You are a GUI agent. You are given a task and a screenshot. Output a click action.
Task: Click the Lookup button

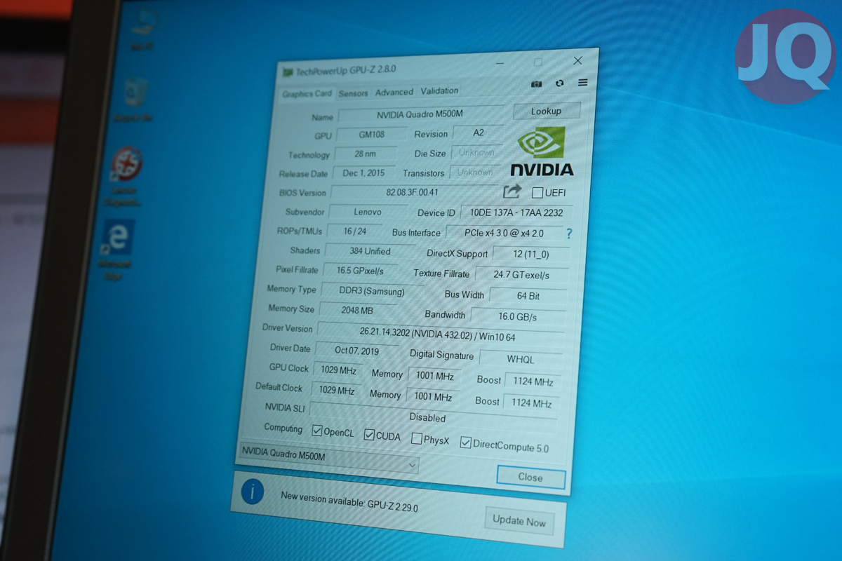547,111
